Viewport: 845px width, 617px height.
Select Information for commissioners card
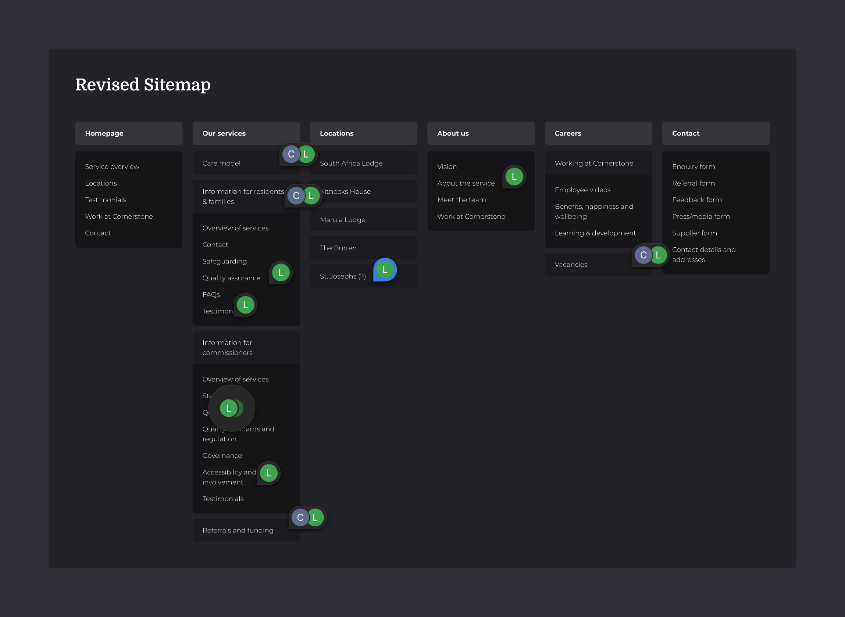tap(246, 347)
